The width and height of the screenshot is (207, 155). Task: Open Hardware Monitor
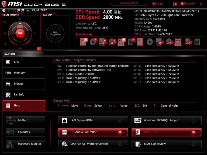pyautogui.click(x=26, y=144)
